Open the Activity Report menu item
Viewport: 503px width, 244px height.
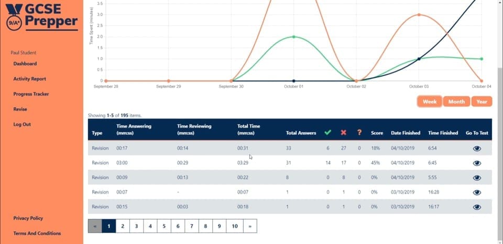tap(29, 79)
